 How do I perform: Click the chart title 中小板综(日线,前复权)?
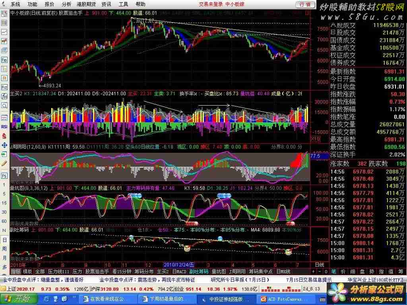33,12
